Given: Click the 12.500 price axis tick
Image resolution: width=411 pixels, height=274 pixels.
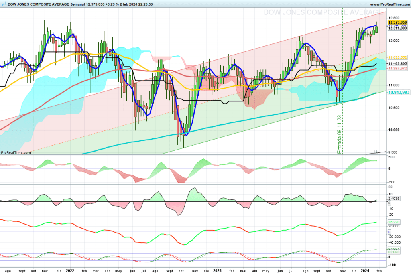Looking at the screenshot, I should (x=394, y=18).
